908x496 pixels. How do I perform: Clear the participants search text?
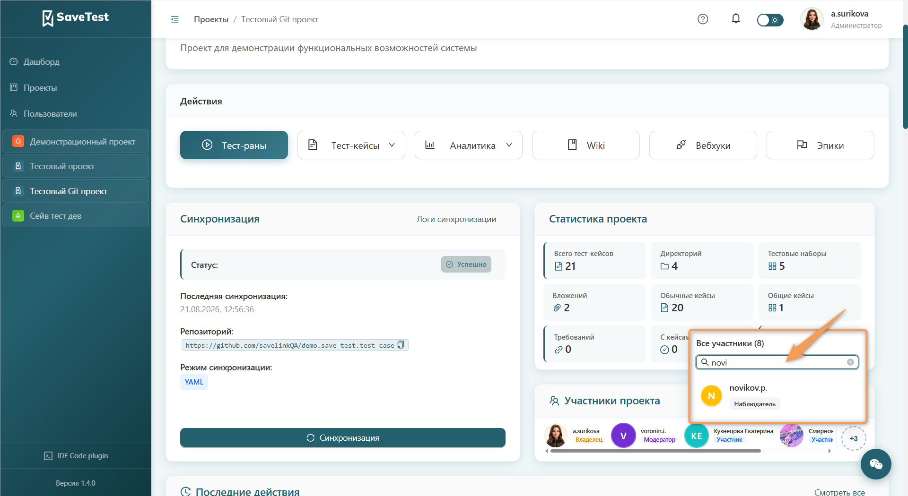click(x=850, y=362)
